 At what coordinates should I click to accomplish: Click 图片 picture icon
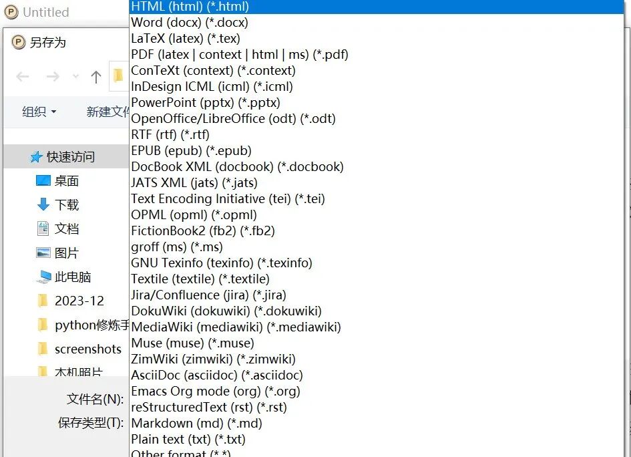pos(43,253)
